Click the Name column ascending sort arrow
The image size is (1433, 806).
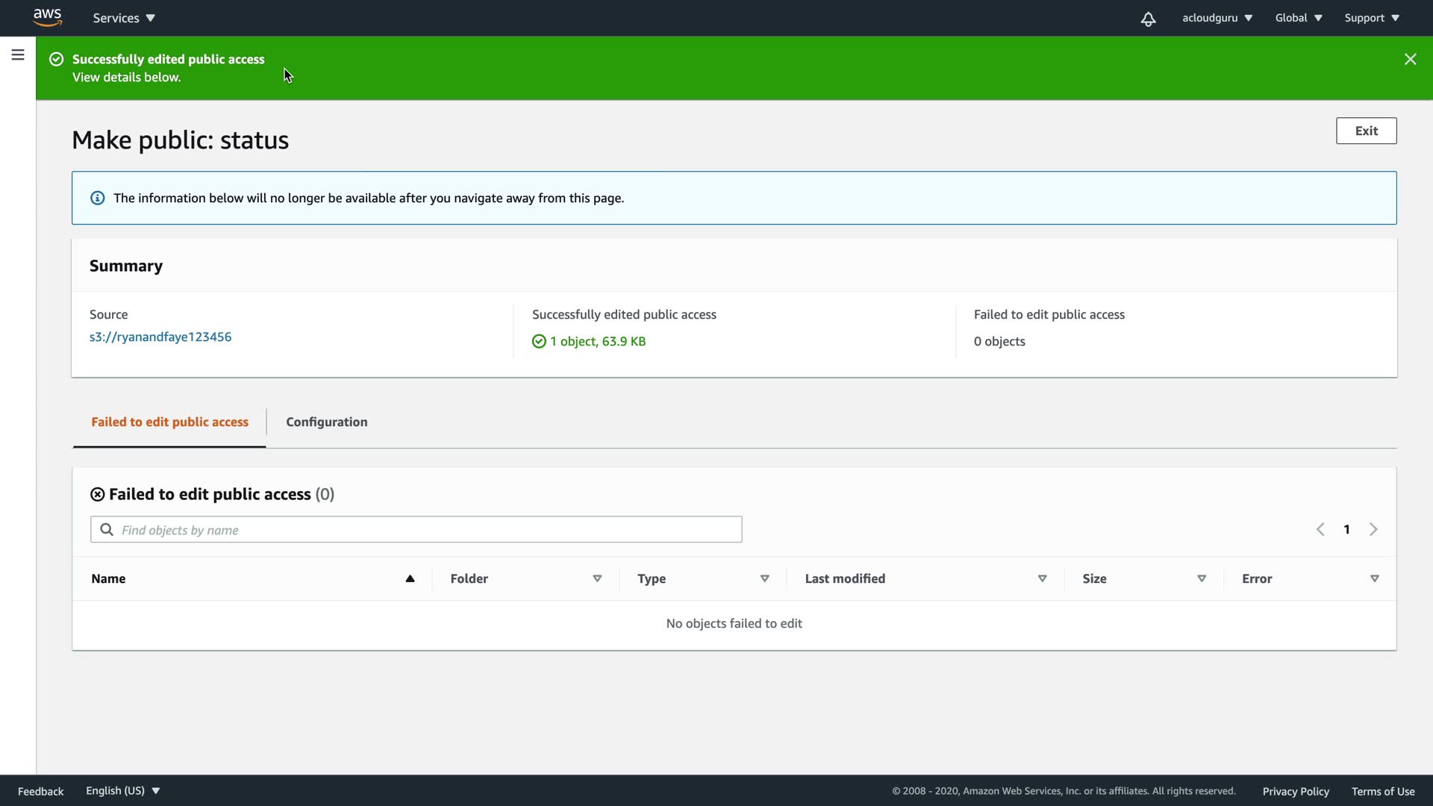coord(410,578)
